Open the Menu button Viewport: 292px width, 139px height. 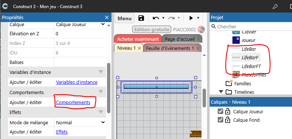125,18
